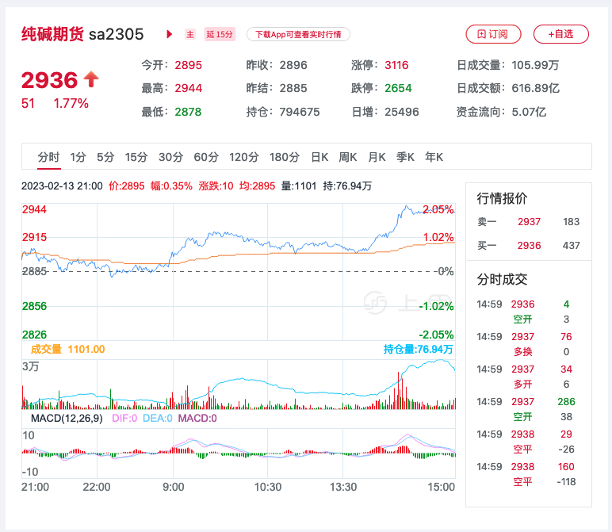The height and width of the screenshot is (532, 612).
Task: Click the 昨结 value 2885 in header
Action: tap(293, 88)
